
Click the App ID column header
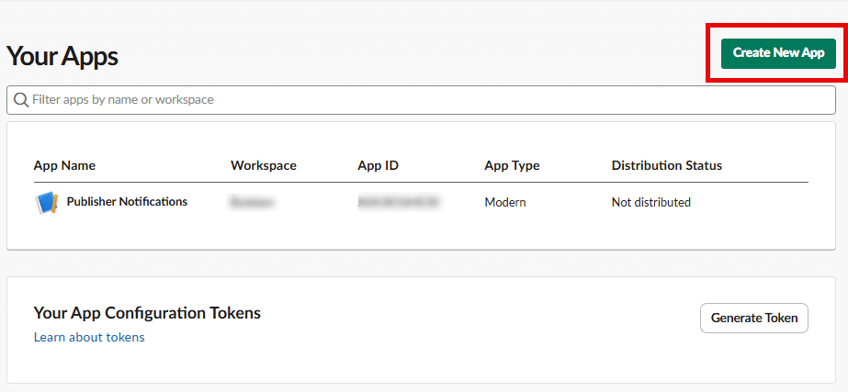tap(378, 165)
